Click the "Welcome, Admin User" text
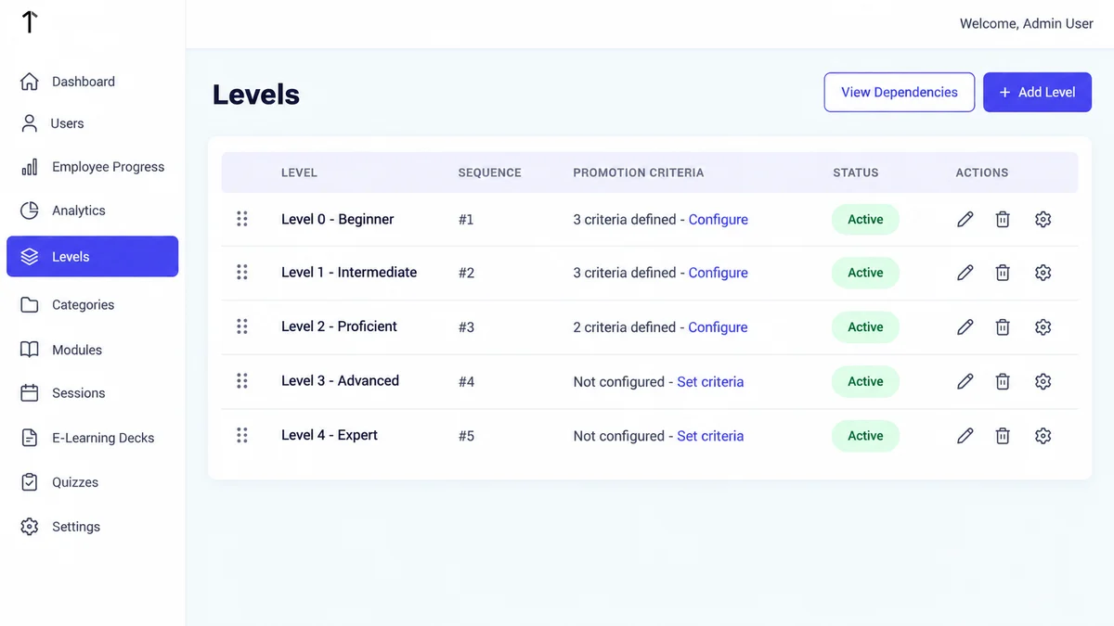 click(x=1027, y=24)
